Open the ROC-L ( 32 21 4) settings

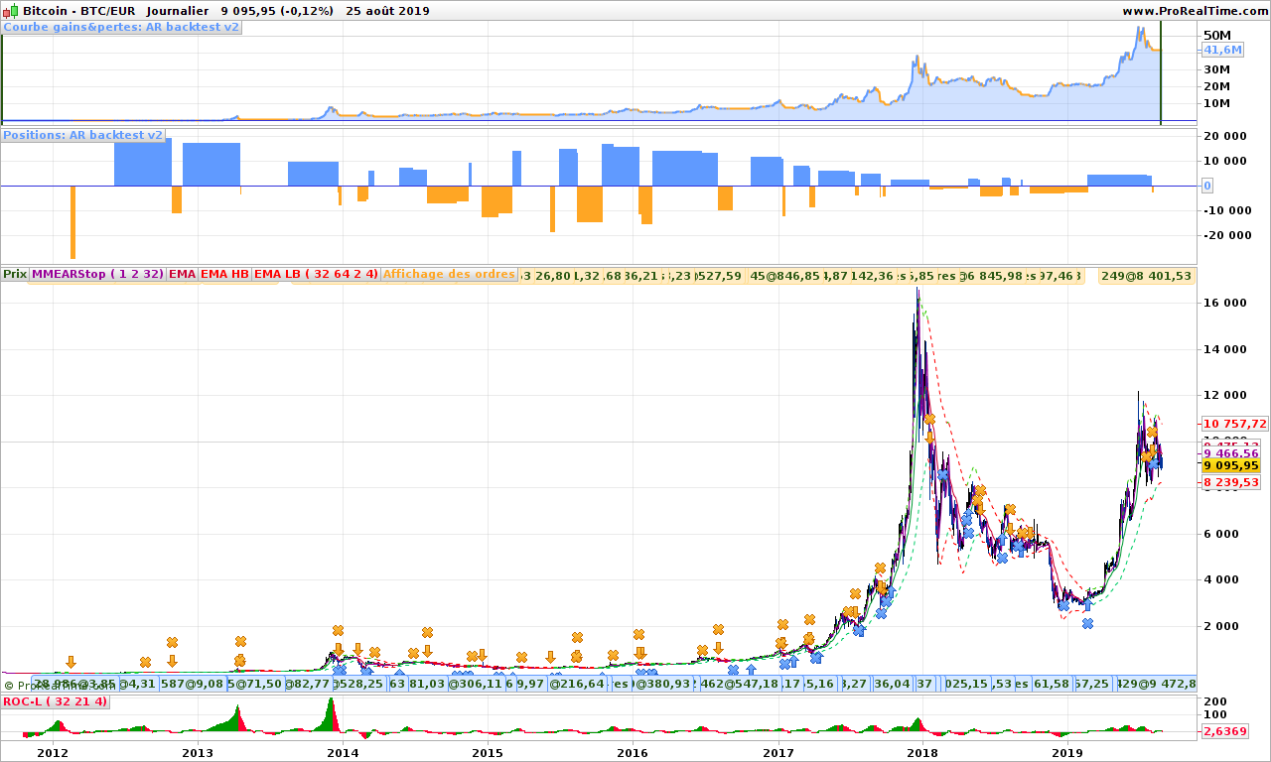tap(55, 701)
